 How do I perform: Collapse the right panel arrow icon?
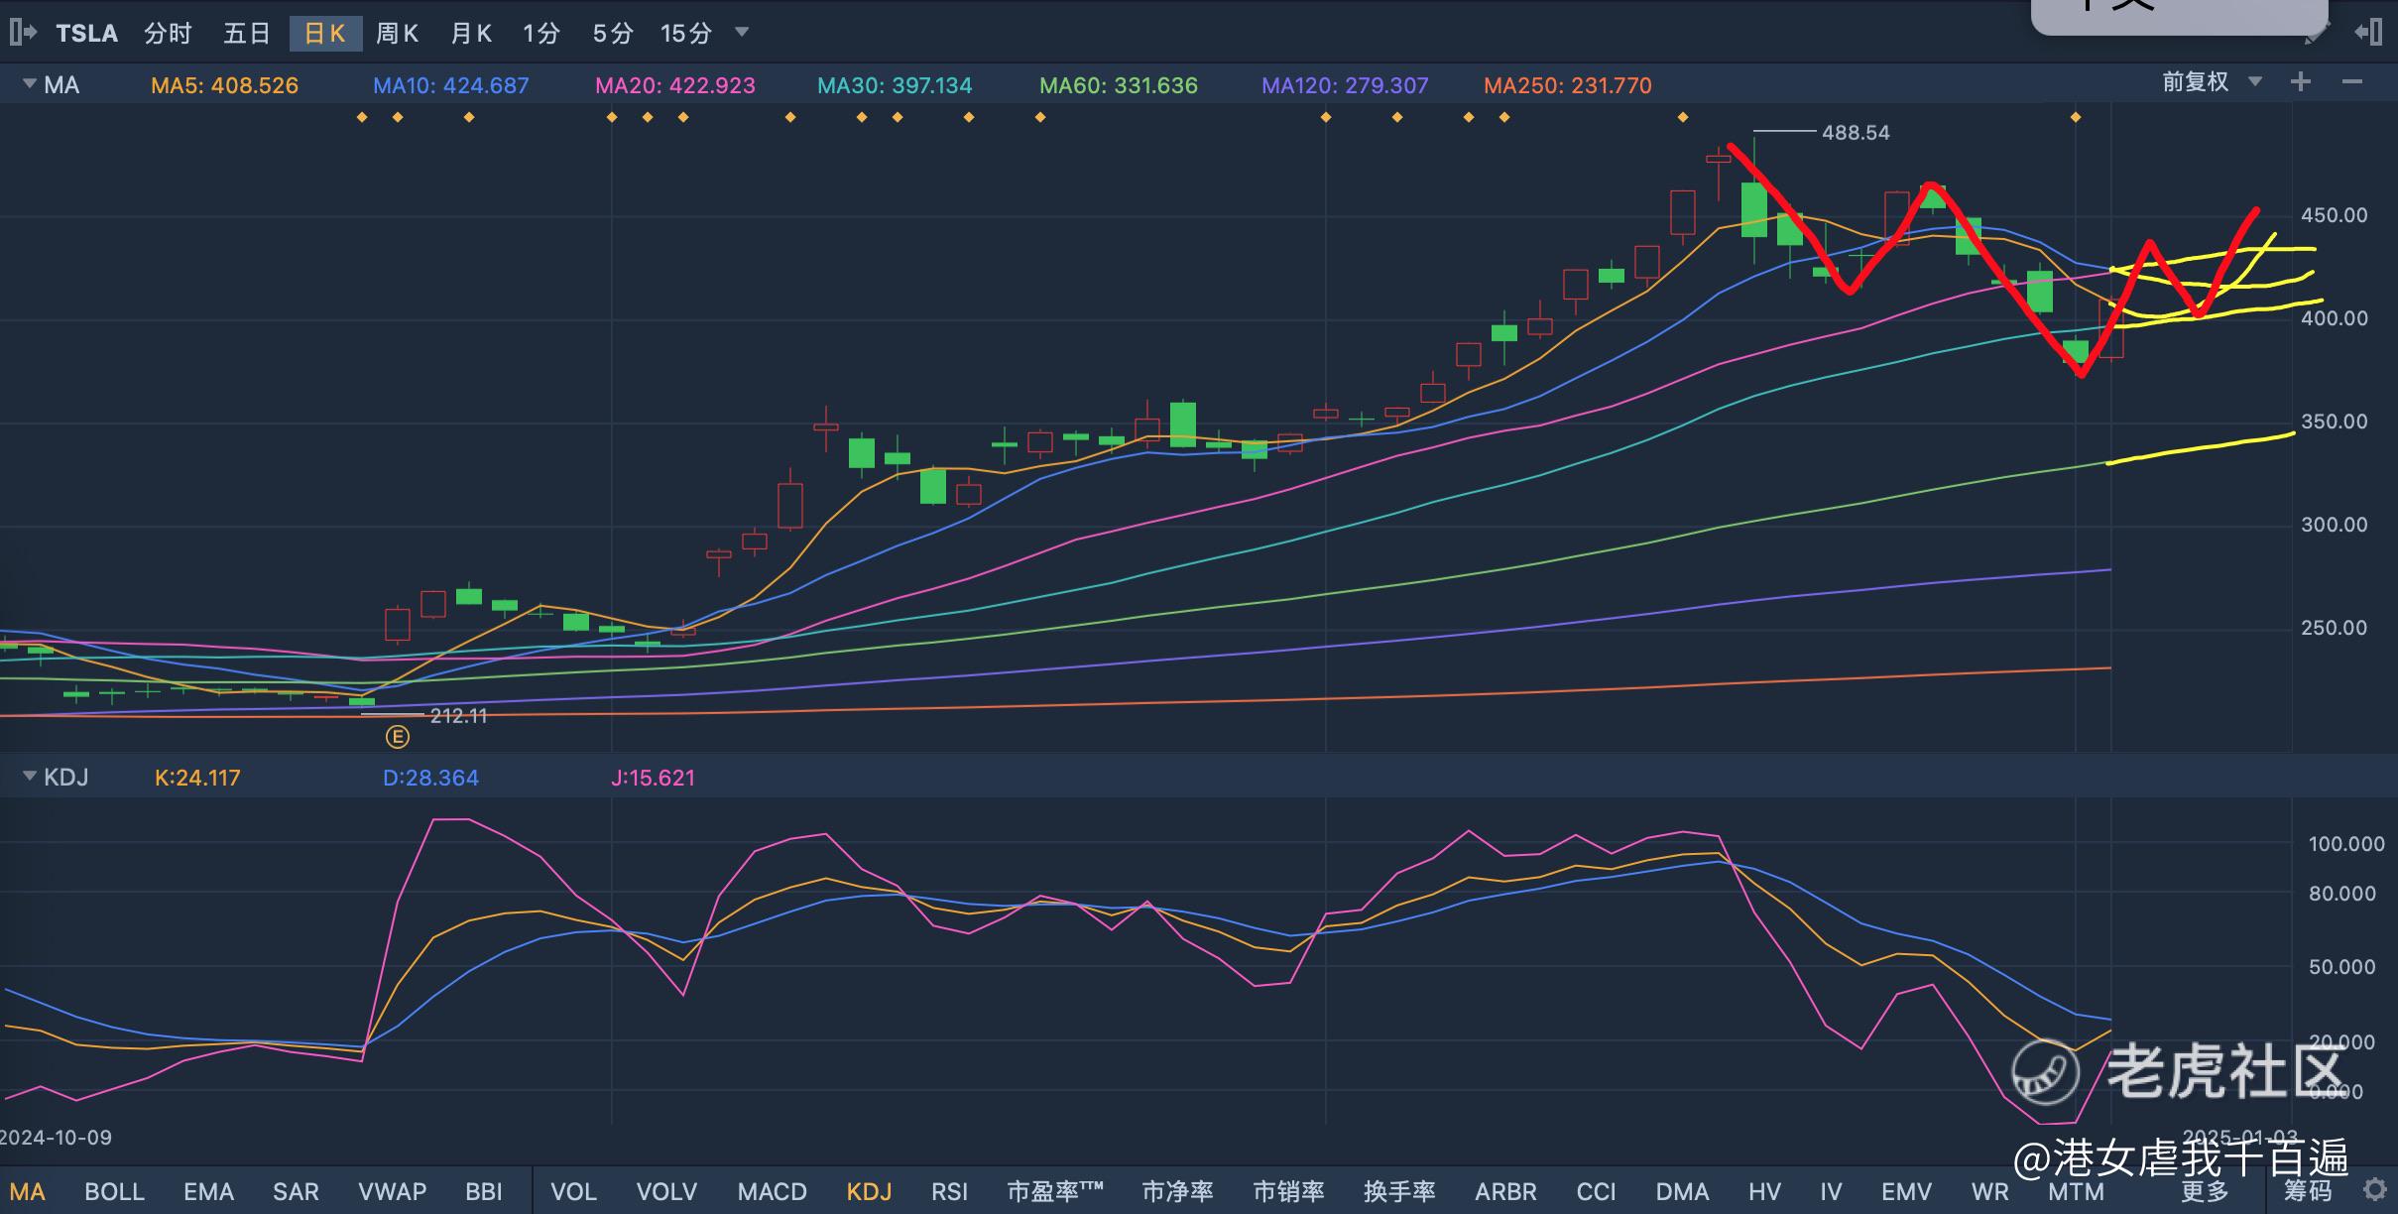[2368, 33]
